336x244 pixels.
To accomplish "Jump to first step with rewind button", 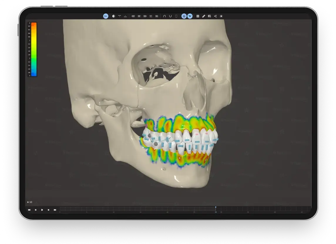I will point(29,210).
